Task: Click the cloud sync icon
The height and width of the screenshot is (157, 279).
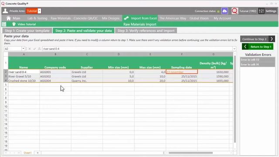Action: click(x=225, y=11)
